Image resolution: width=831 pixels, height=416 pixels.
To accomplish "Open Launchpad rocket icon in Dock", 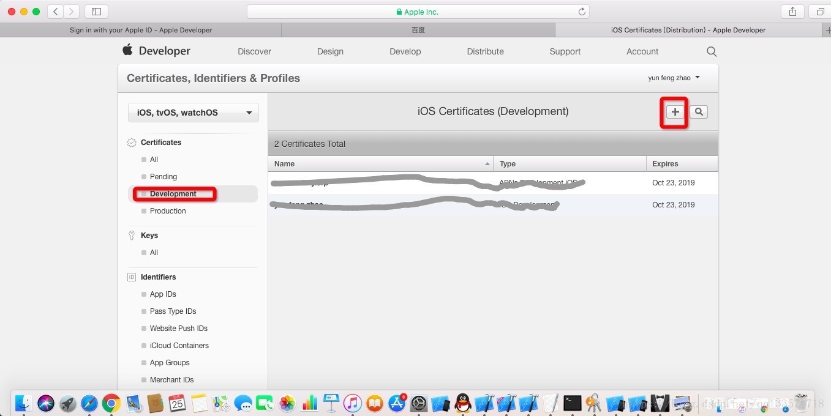I will click(x=67, y=403).
